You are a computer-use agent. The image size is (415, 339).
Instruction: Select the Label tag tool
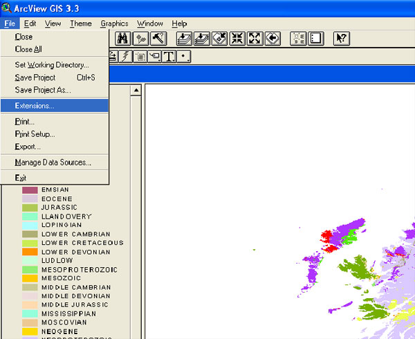click(x=154, y=56)
